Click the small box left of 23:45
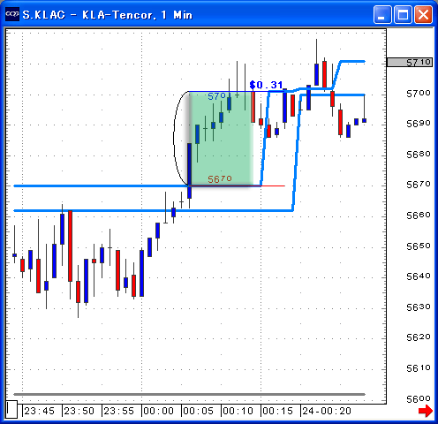Image resolution: width=438 pixels, height=424 pixels. [11, 409]
